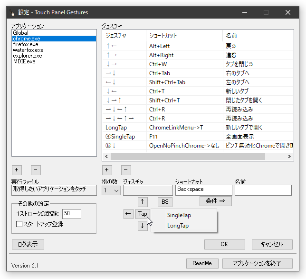Select the Alt+Left gesture row

coord(198,46)
